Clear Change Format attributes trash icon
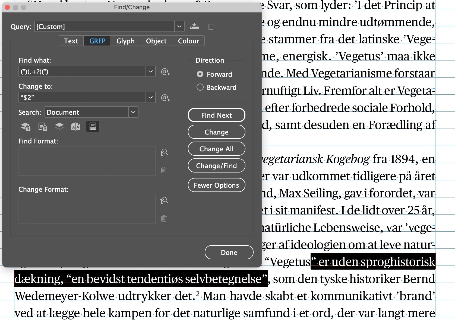The image size is (455, 326). pos(164,218)
